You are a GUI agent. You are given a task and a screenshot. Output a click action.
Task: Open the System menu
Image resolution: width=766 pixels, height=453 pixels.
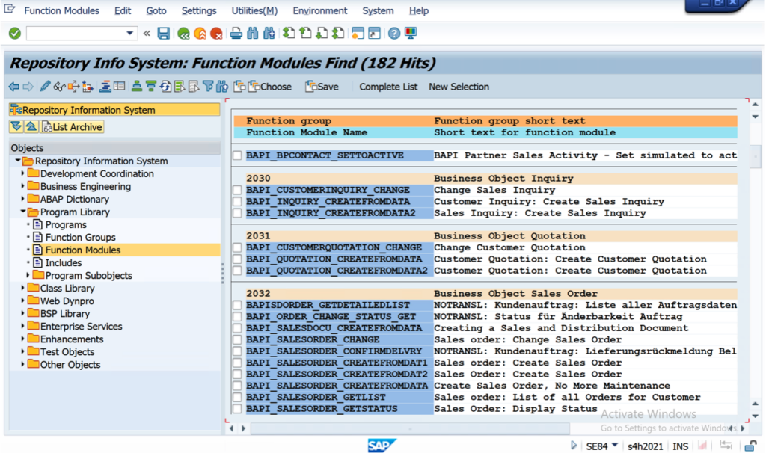(378, 10)
